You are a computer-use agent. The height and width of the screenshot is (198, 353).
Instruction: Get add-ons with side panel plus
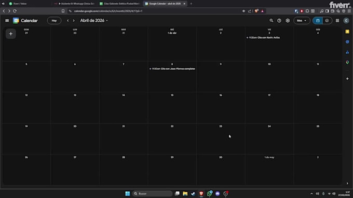347,79
